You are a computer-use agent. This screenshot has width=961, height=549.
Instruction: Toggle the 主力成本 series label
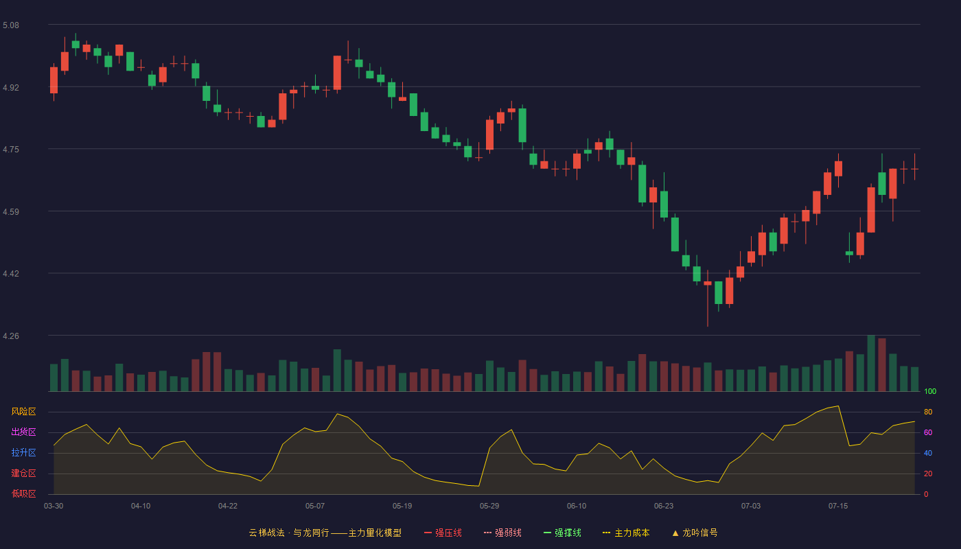click(x=632, y=533)
